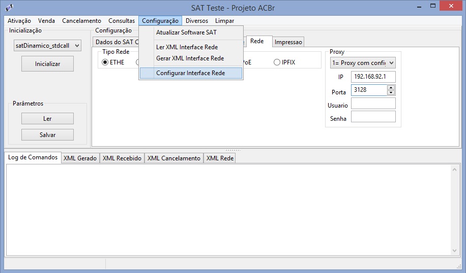
Task: Increase the Porta value with up arrow
Action: click(391, 87)
